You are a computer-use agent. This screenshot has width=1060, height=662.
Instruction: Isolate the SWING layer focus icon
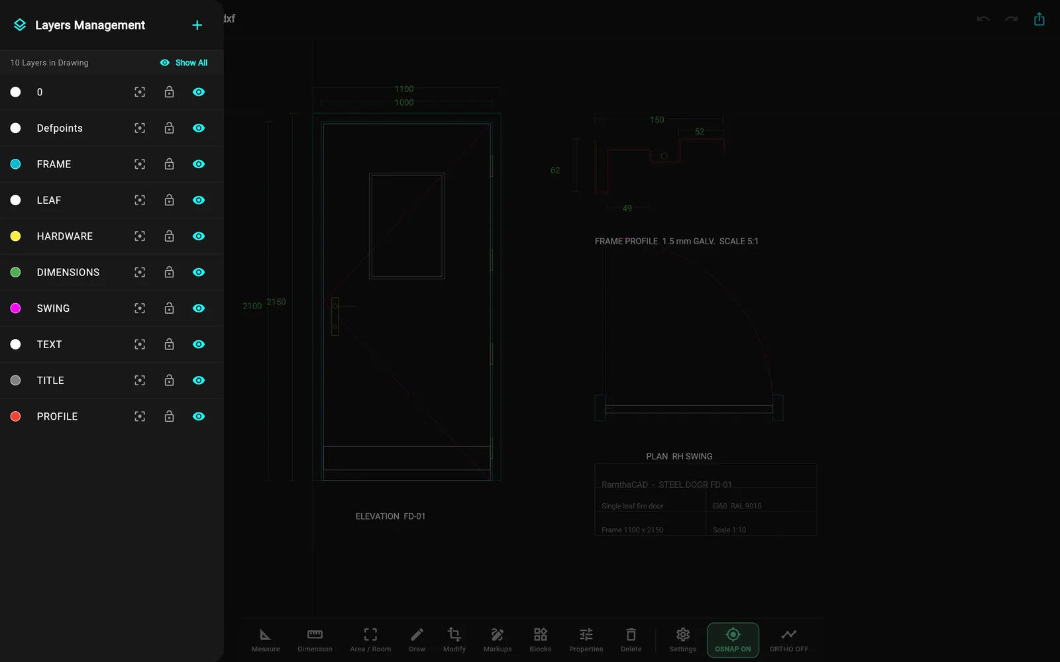click(140, 308)
